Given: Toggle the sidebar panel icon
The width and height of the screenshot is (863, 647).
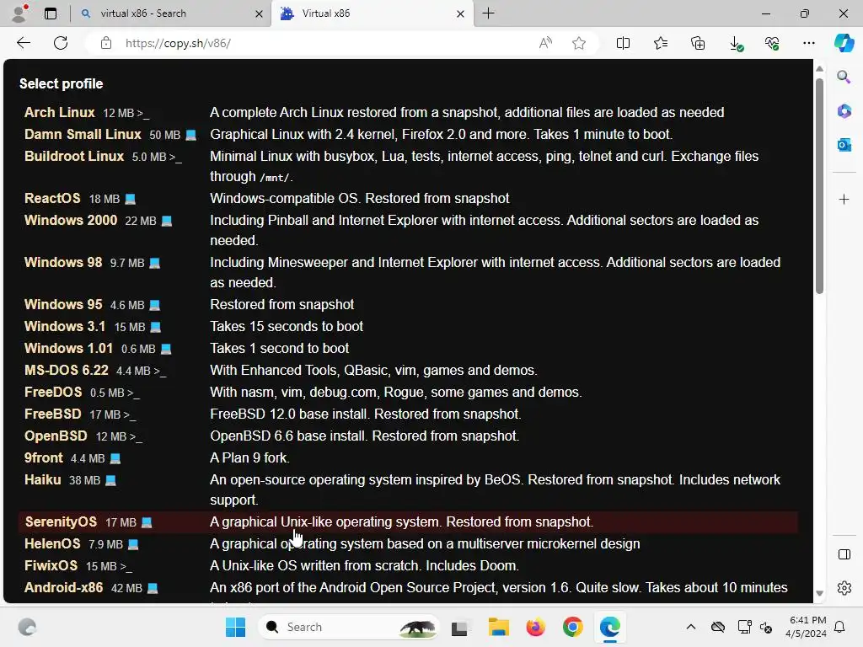Looking at the screenshot, I should click(844, 554).
